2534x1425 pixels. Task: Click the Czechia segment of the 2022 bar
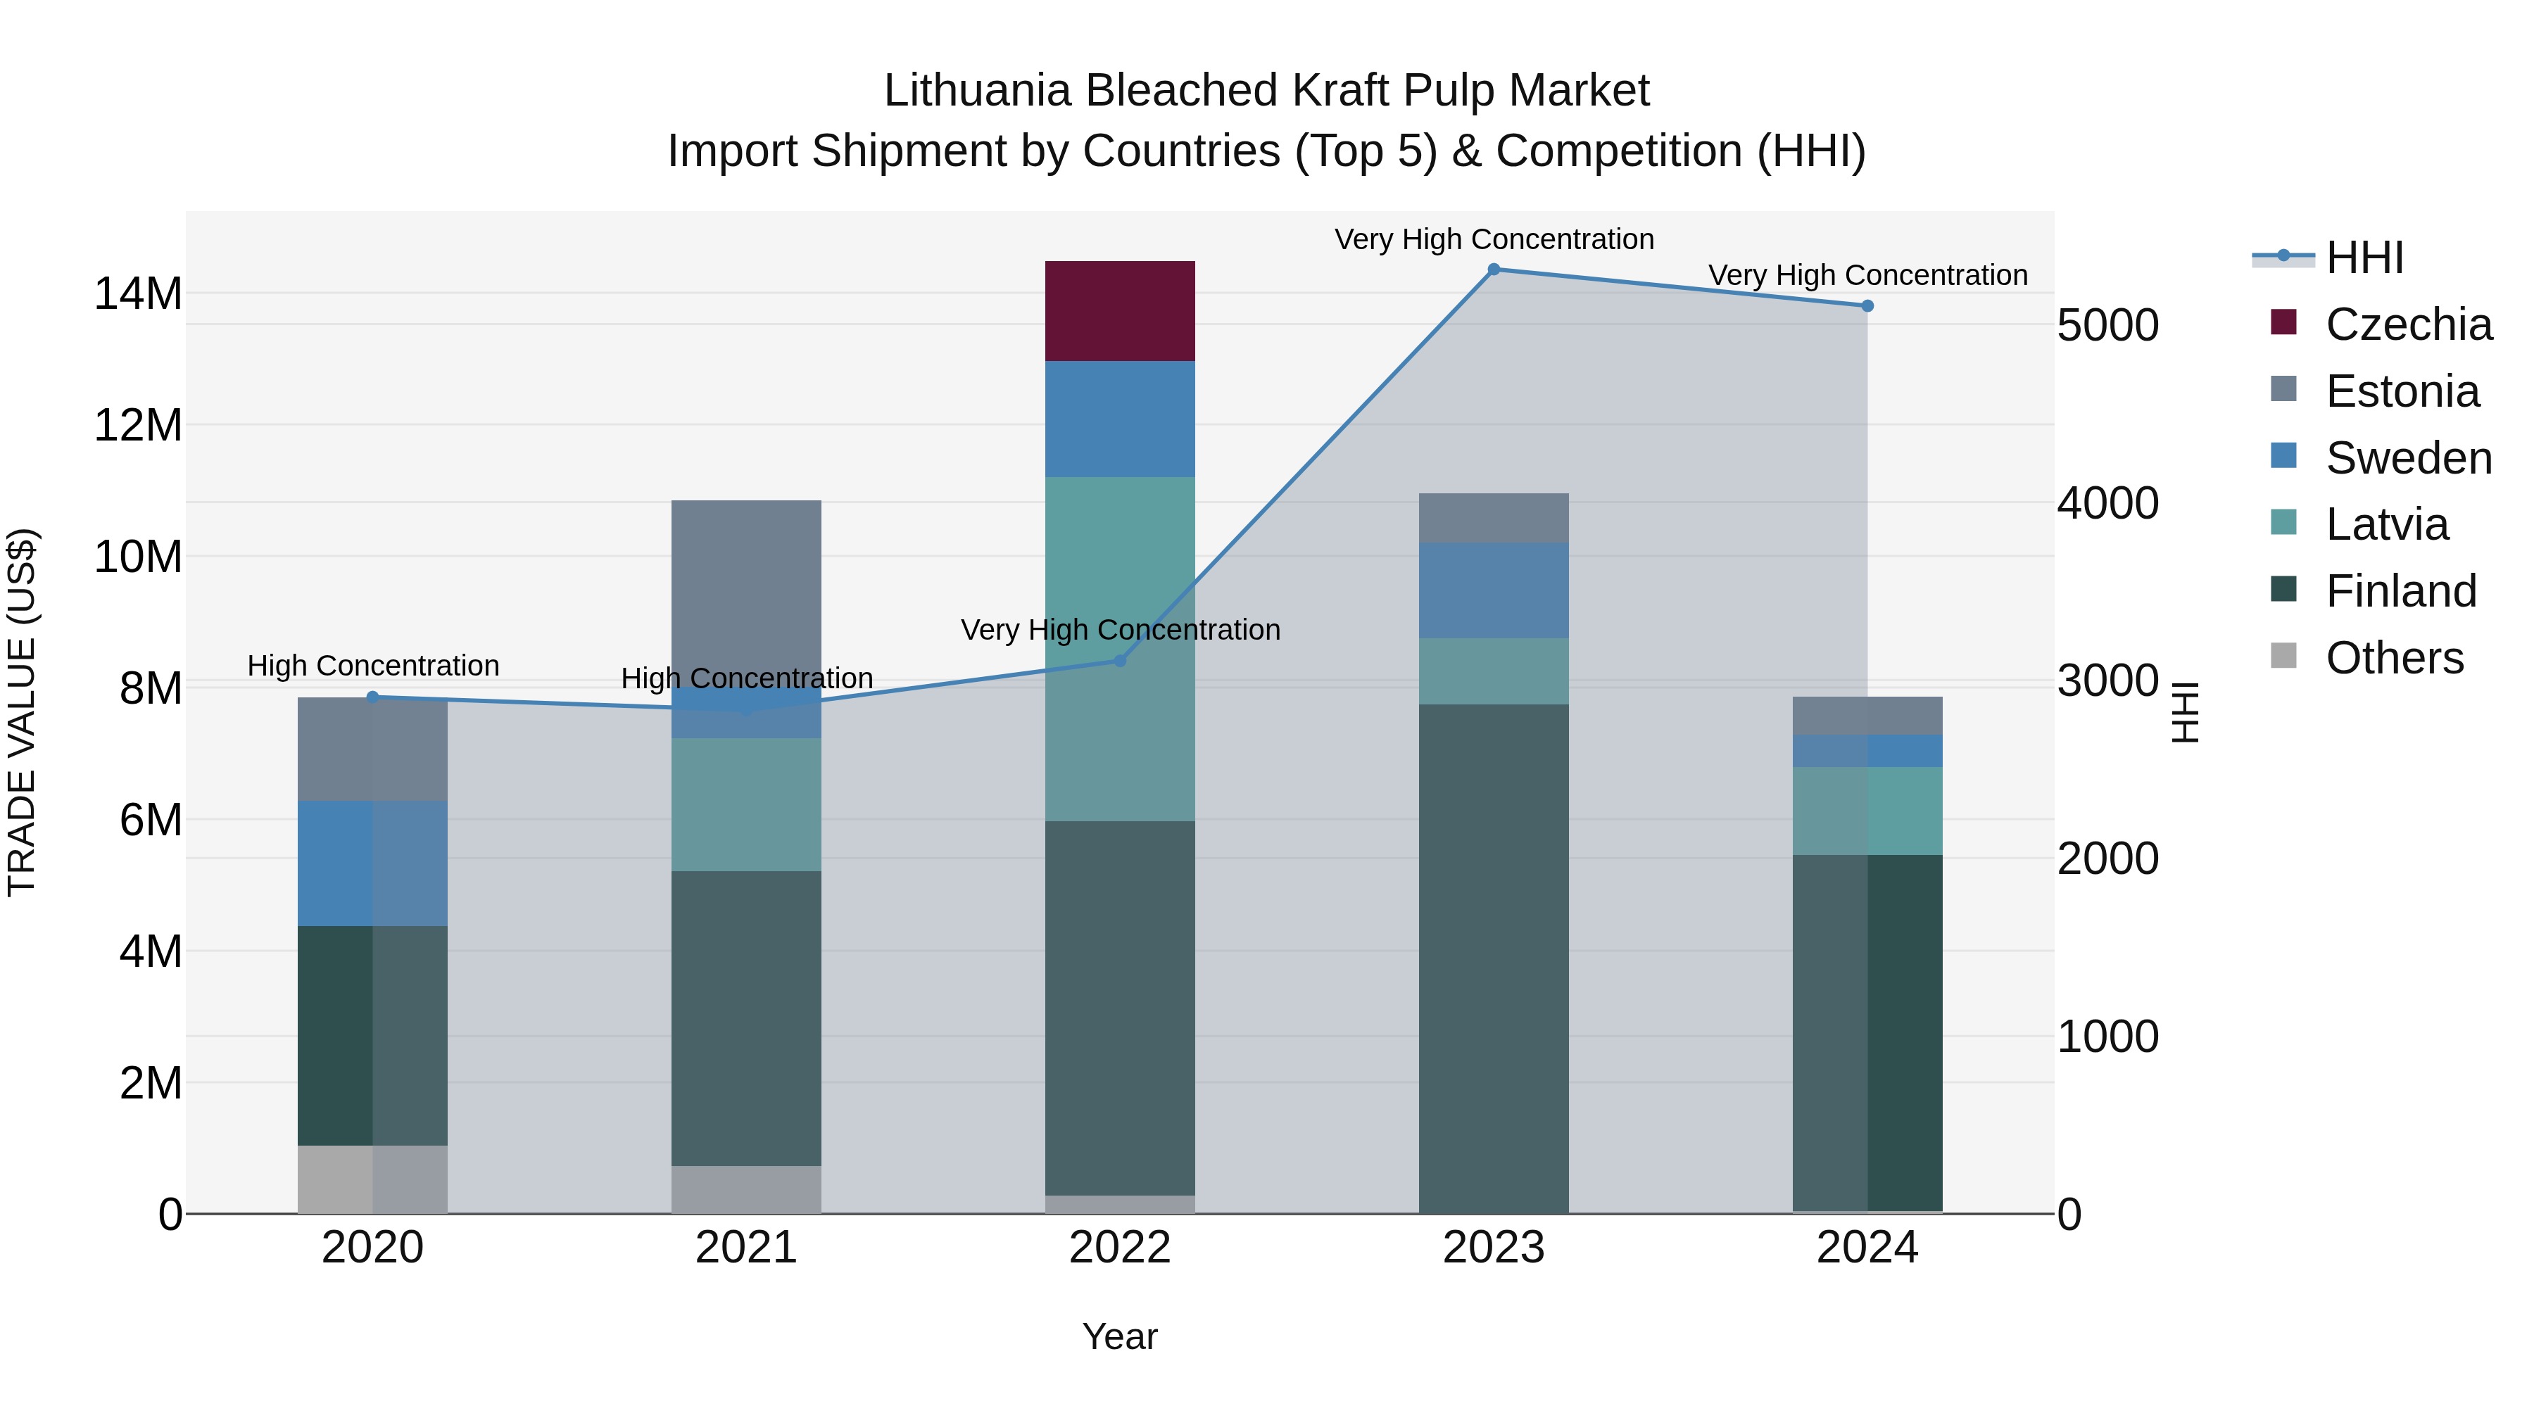1119,311
